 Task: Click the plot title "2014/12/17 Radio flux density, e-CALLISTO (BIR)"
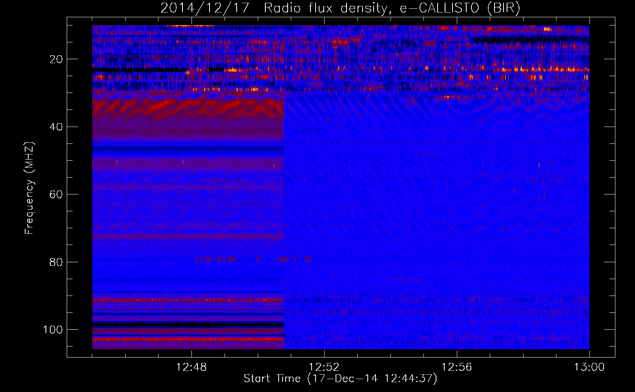click(340, 8)
